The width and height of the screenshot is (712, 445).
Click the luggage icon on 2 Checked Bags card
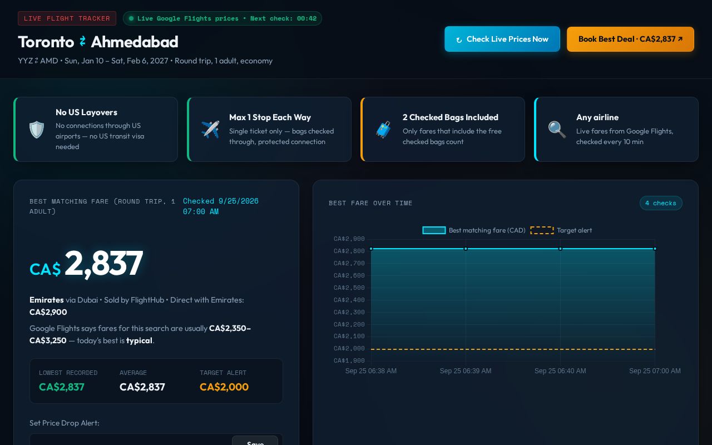pyautogui.click(x=384, y=130)
